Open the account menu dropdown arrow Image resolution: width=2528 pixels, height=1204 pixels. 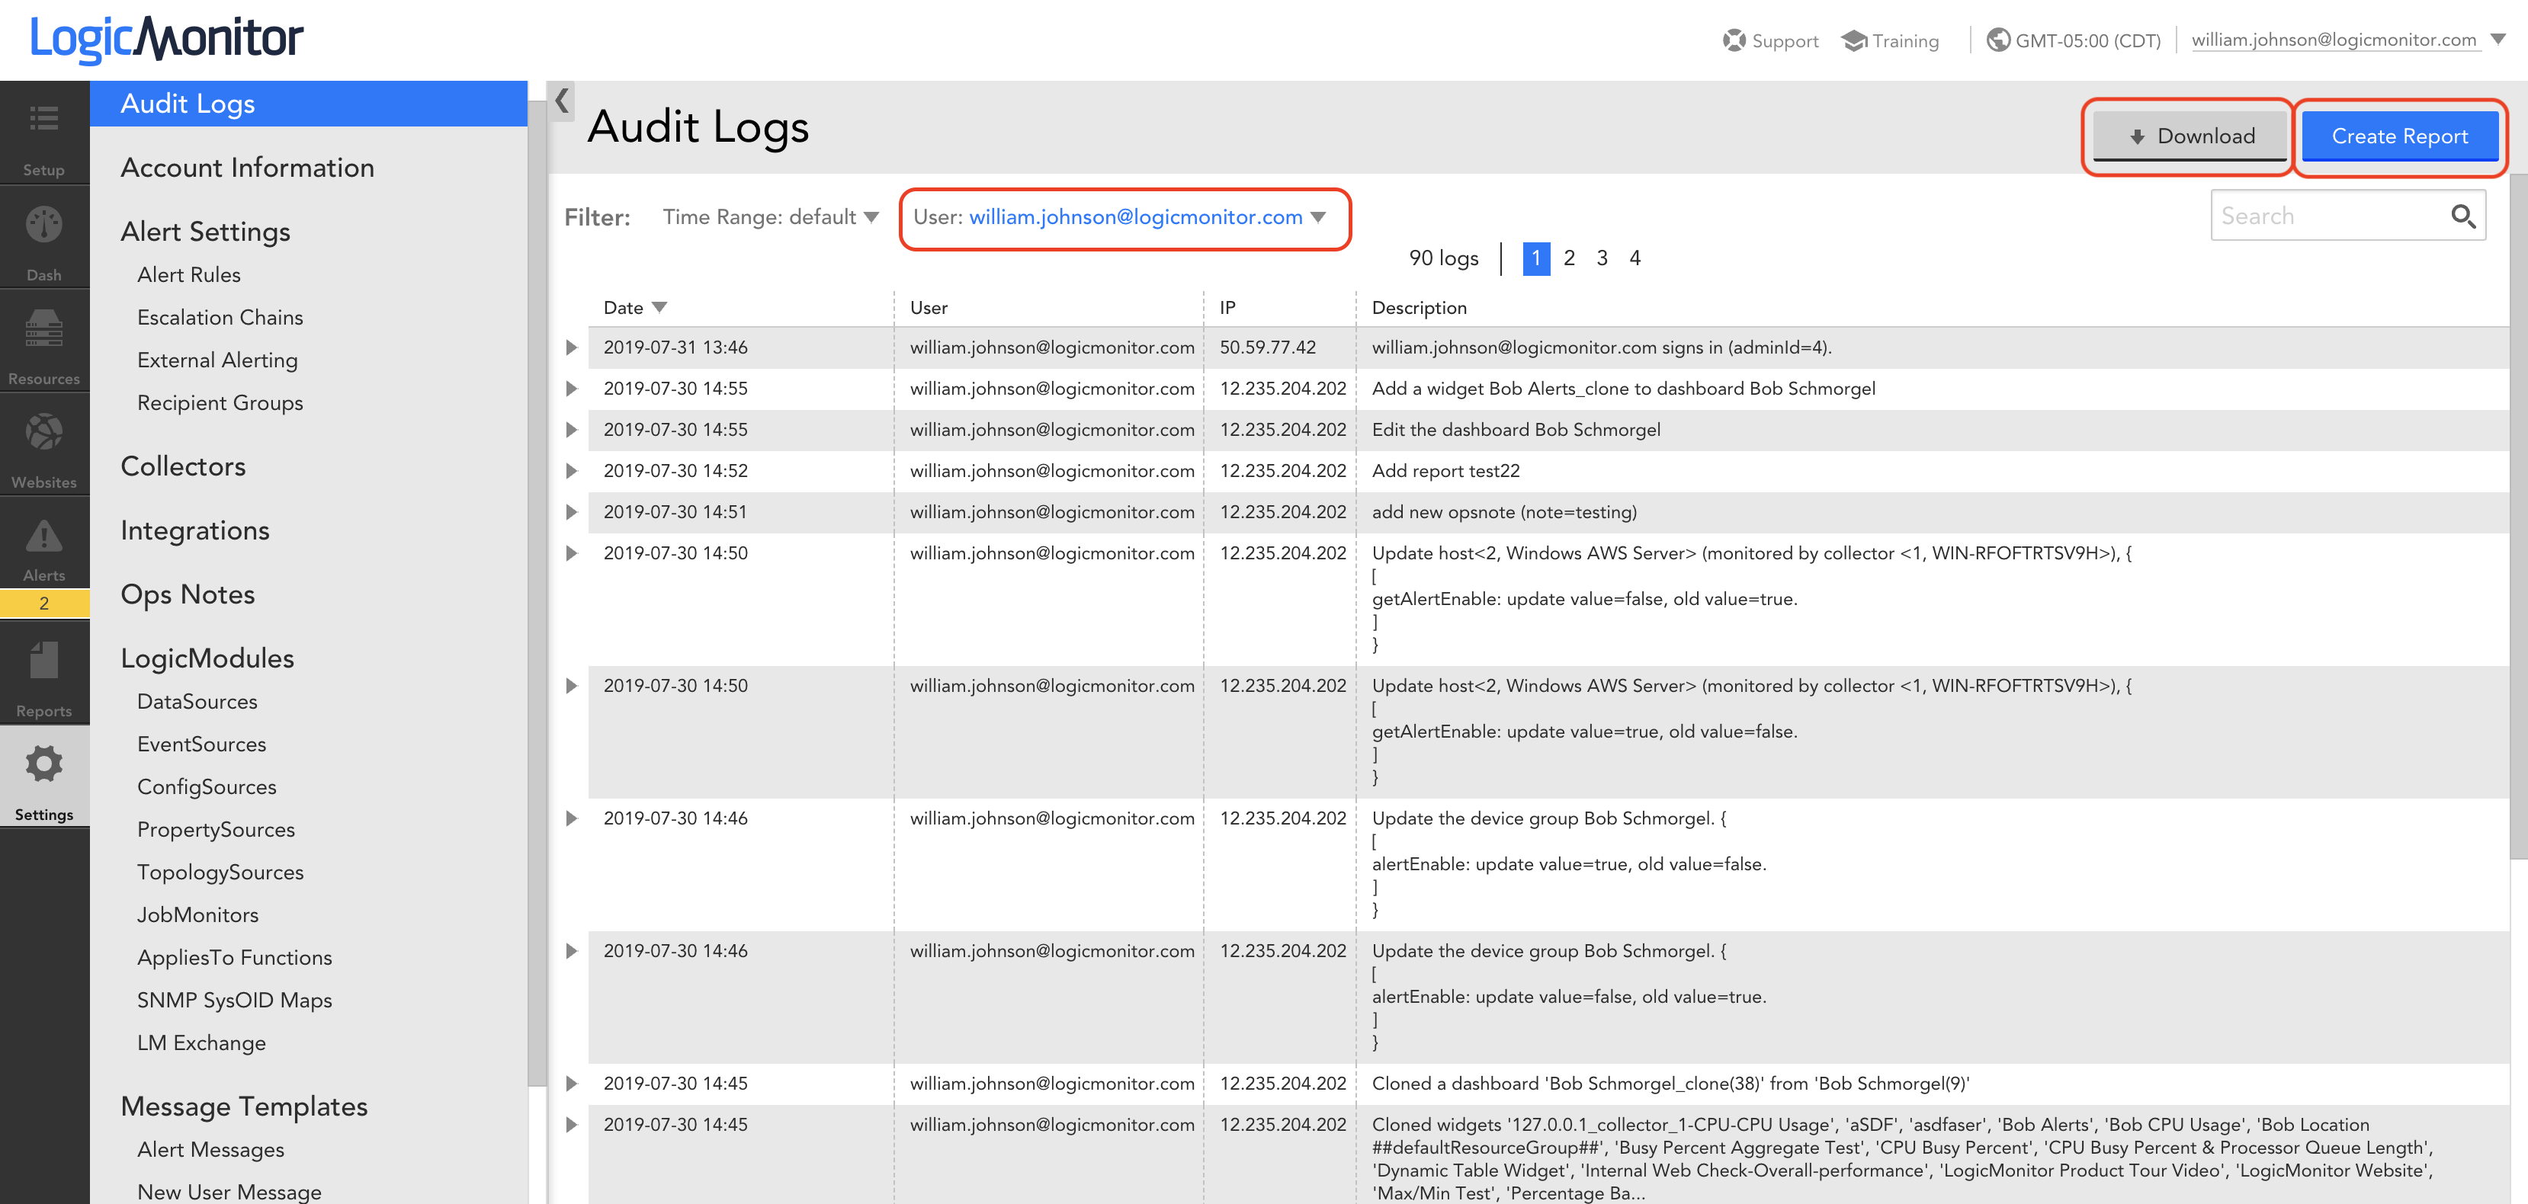pos(2498,40)
